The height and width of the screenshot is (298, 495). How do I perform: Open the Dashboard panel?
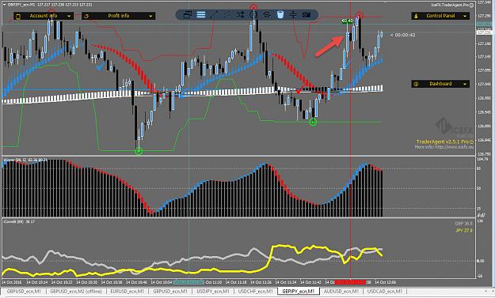point(440,84)
